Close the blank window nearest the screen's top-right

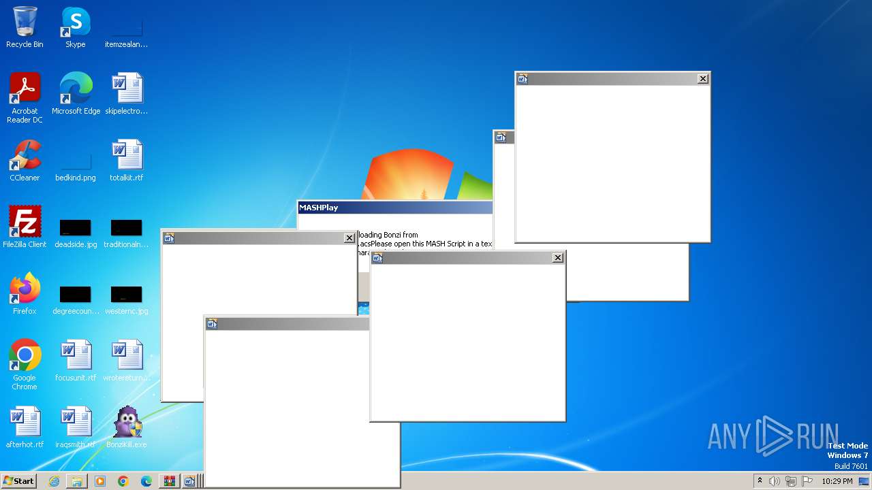[x=703, y=79]
